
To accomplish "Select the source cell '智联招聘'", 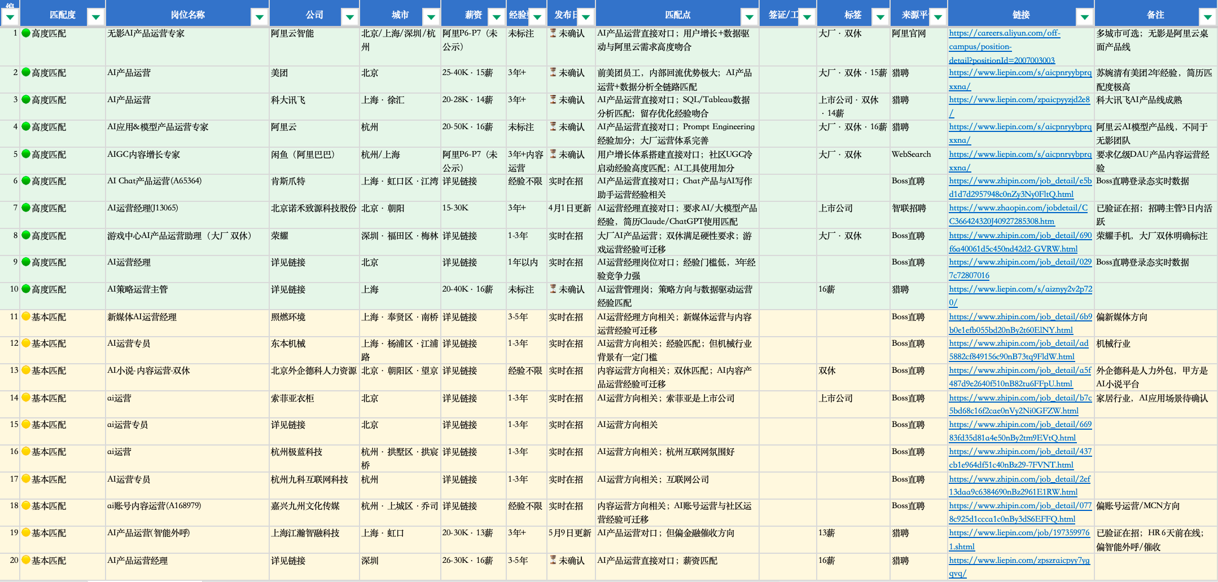I will pyautogui.click(x=918, y=215).
